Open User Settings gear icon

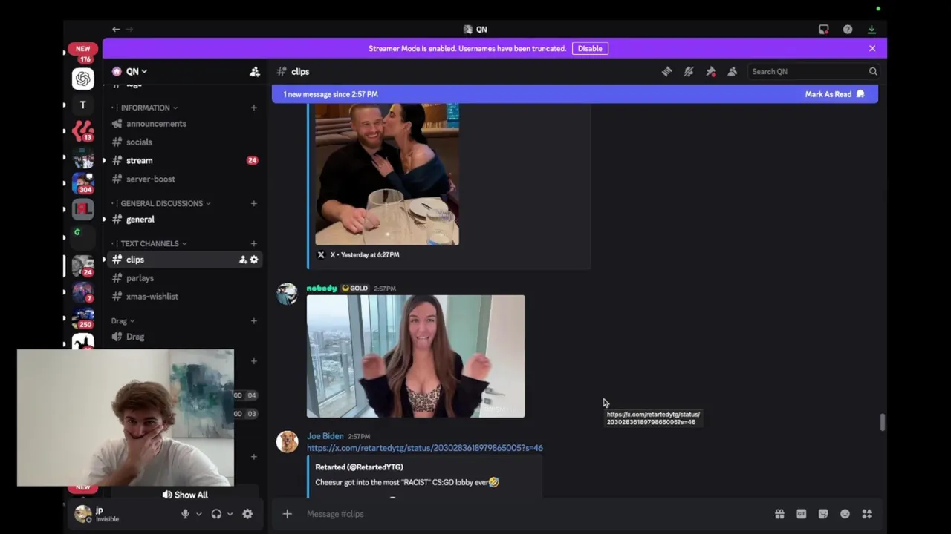point(247,514)
